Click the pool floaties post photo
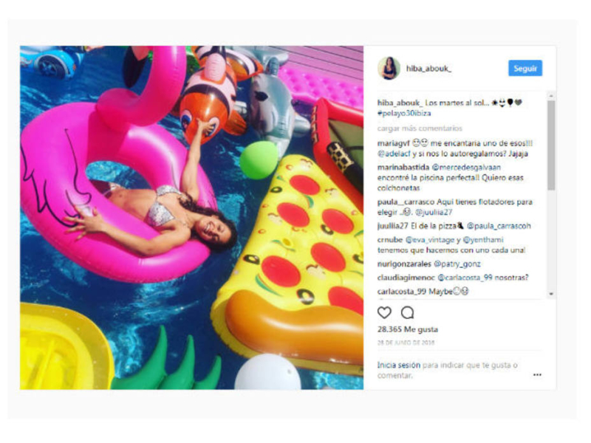This screenshot has height=443, width=591. click(191, 218)
